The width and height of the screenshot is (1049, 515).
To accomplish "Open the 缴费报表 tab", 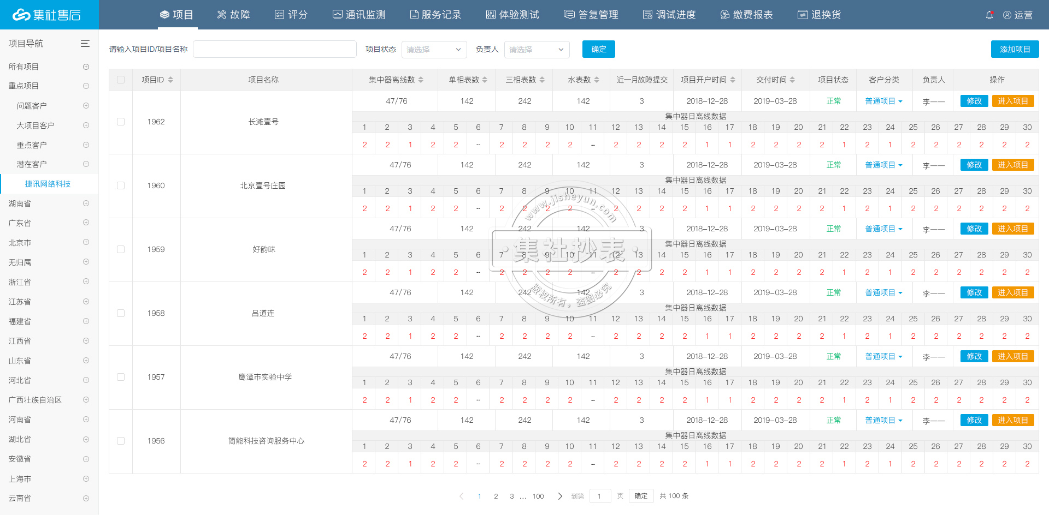I will 746,15.
